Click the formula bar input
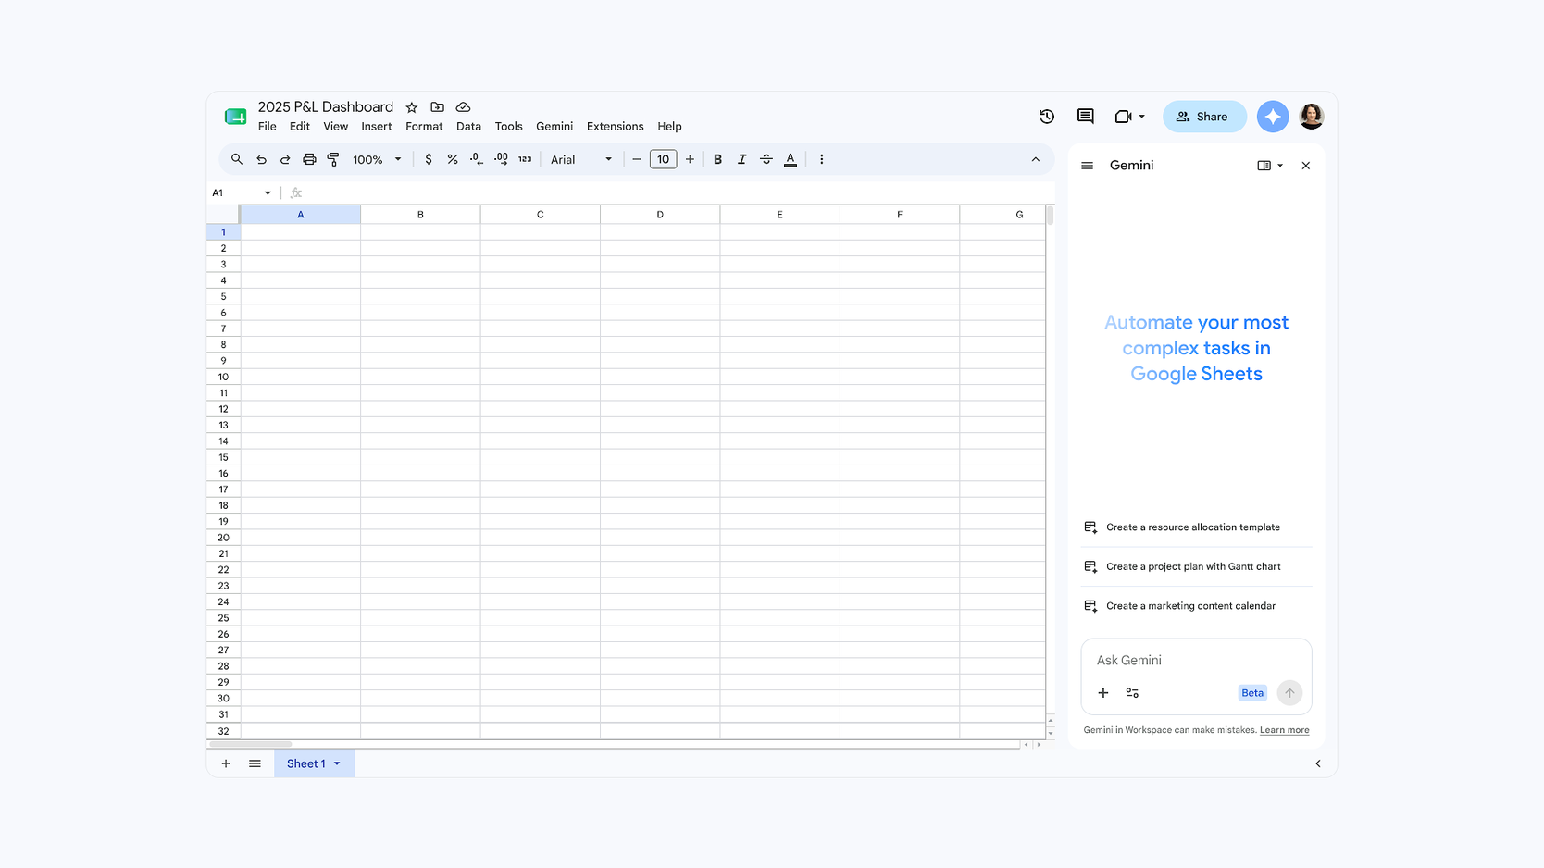The width and height of the screenshot is (1544, 868). coord(678,192)
